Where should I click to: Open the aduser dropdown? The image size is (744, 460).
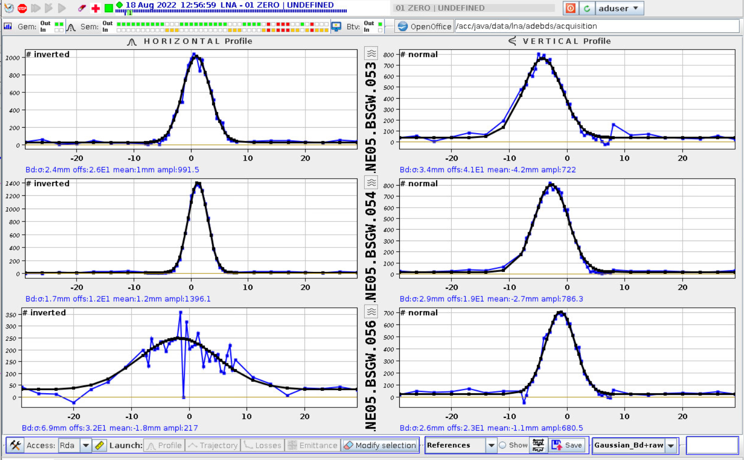pyautogui.click(x=619, y=8)
